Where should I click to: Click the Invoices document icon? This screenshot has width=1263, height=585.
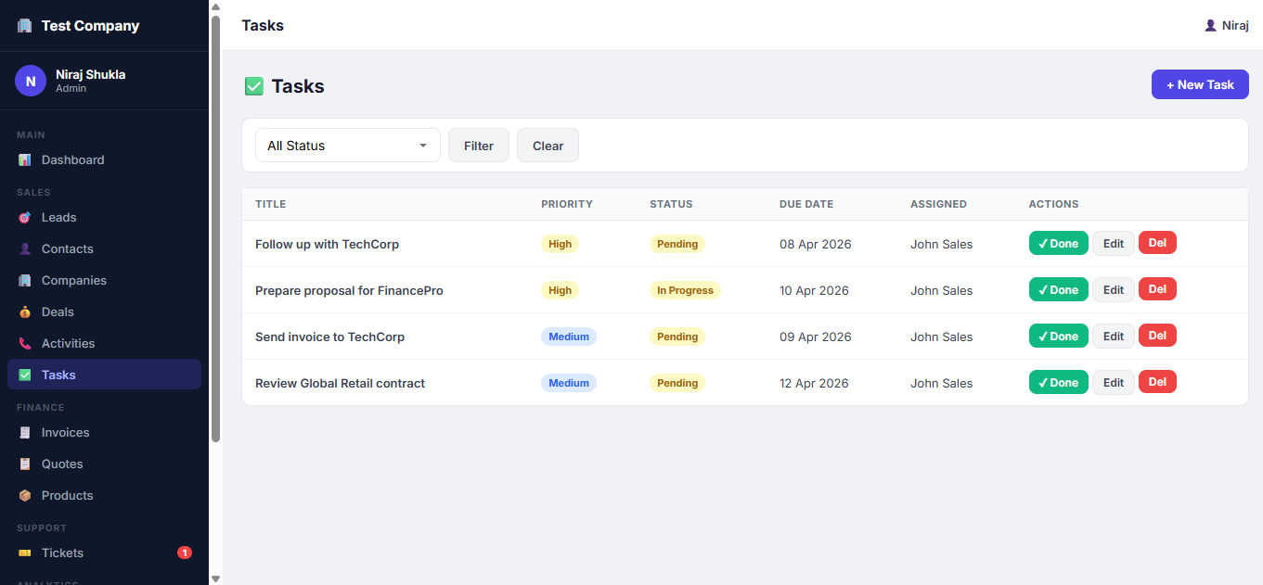[x=25, y=433]
